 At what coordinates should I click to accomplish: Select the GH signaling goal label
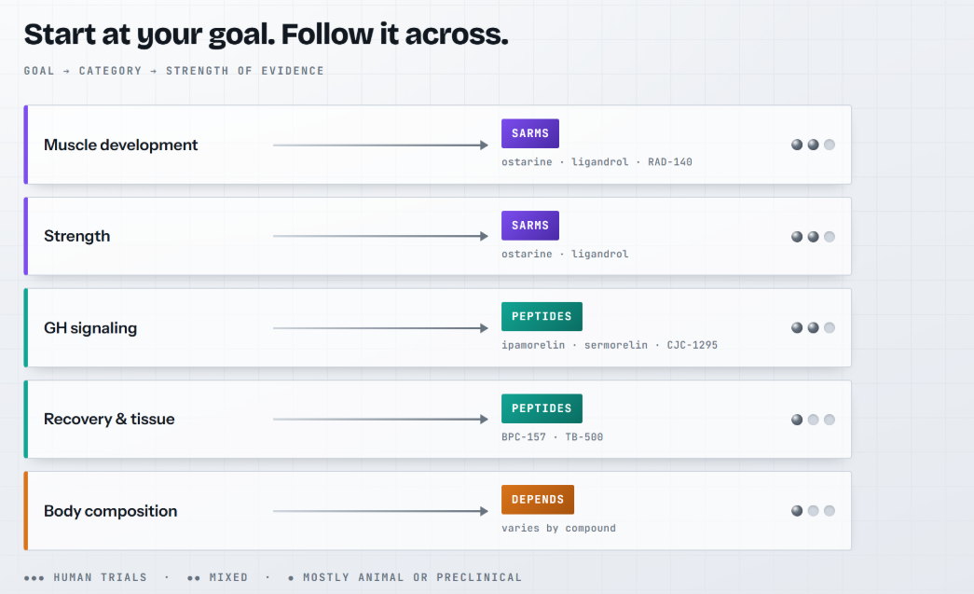[90, 328]
